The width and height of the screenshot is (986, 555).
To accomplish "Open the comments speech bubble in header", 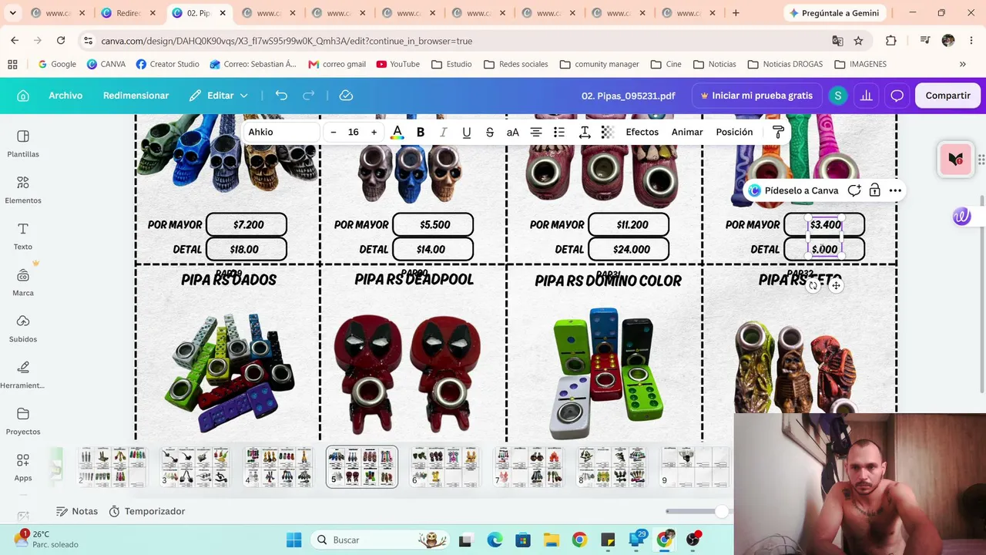I will click(897, 96).
